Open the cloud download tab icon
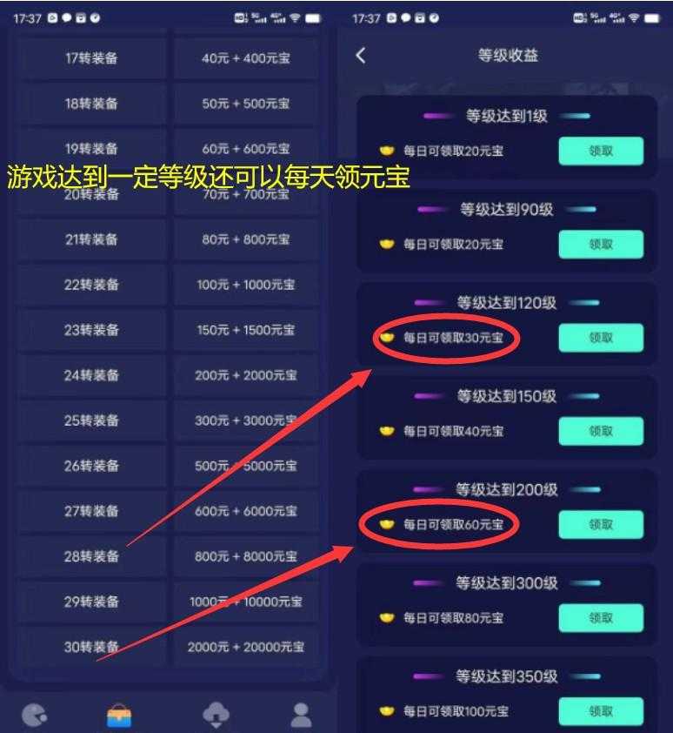Viewport: 673px width, 733px height. pos(216,715)
